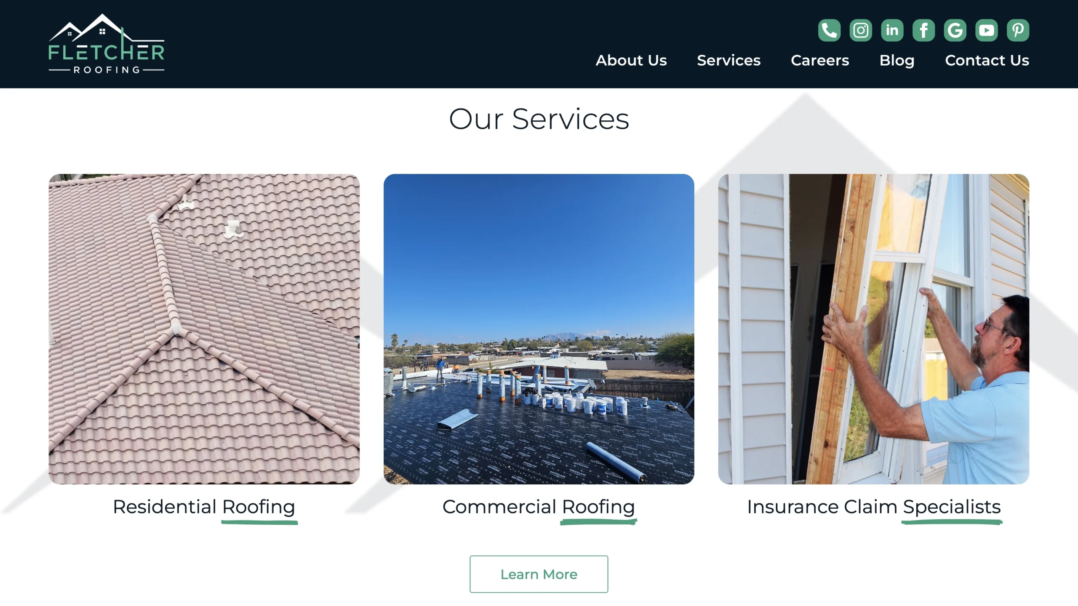Select the window installation photo
The width and height of the screenshot is (1078, 606).
874,329
